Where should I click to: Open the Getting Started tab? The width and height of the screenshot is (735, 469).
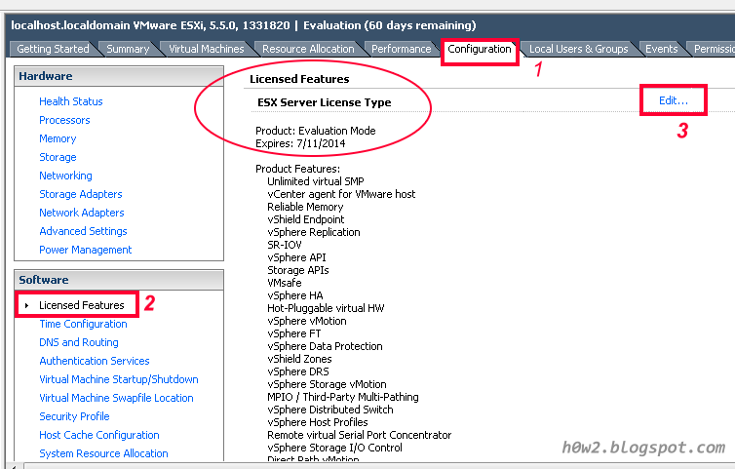pos(53,49)
